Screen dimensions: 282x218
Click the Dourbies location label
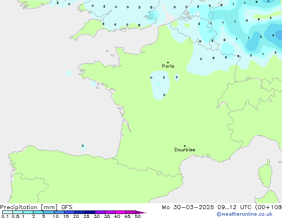(x=185, y=149)
